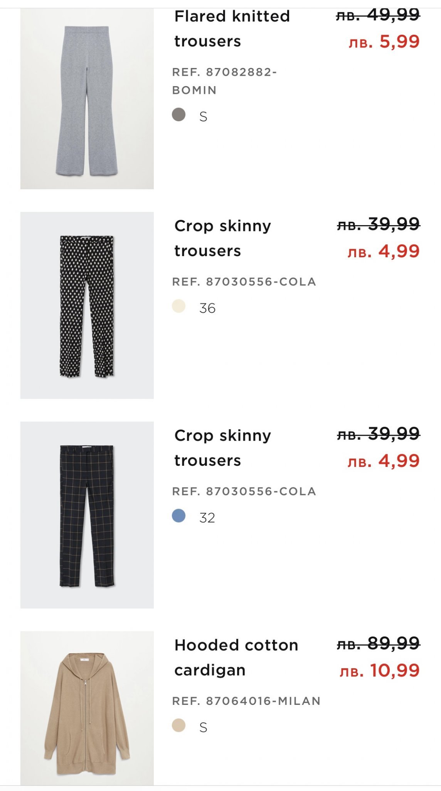Click the лв. 5,99 sale price
Screen dimensions: 441x791
pos(384,42)
